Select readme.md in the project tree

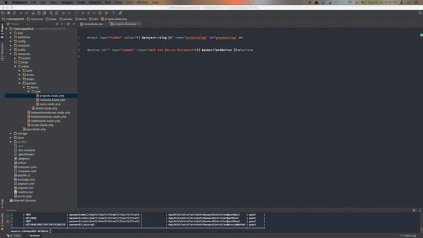pos(23,192)
